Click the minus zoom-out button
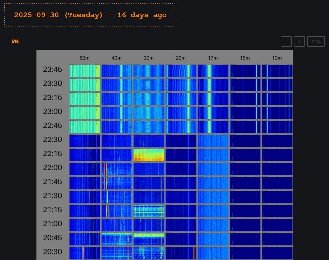The width and height of the screenshot is (329, 260). pyautogui.click(x=286, y=41)
